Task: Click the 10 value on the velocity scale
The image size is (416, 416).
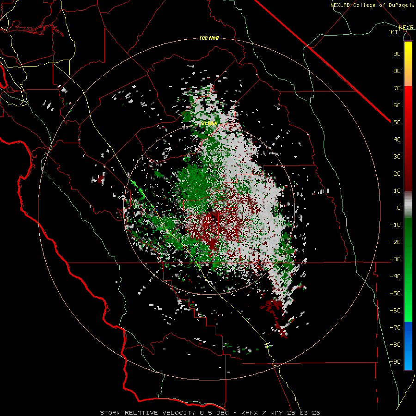Action: click(397, 191)
